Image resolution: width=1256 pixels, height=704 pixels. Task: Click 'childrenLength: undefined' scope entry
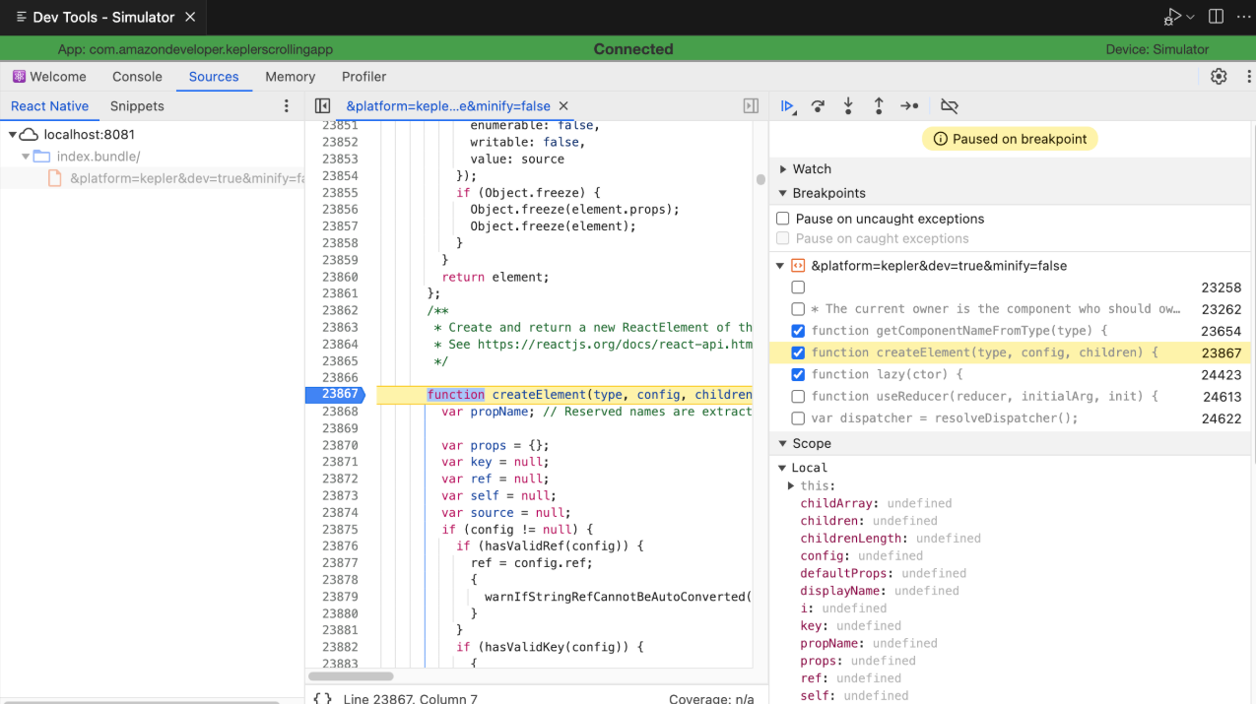tap(891, 539)
